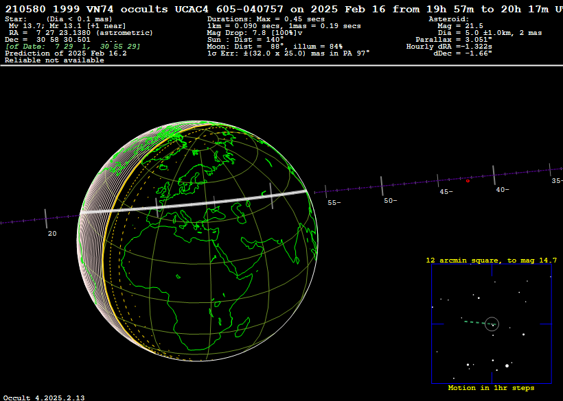Click 'Motion in 1hr steps' caption
563x401 pixels.
[x=491, y=388]
